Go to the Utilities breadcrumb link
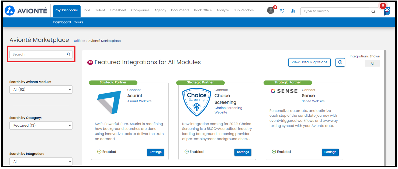 (x=79, y=41)
